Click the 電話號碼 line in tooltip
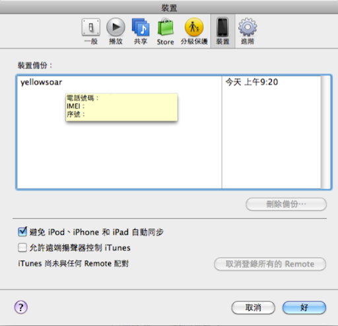The image size is (338, 326). tap(83, 98)
